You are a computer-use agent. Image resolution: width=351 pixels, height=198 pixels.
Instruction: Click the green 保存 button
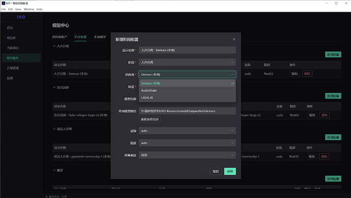(x=230, y=172)
